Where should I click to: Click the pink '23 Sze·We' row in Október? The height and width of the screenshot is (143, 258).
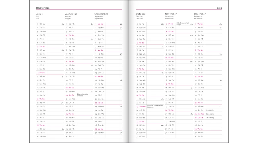[150, 106]
